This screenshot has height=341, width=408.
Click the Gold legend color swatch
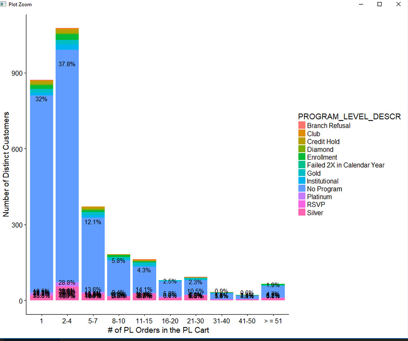coord(302,173)
